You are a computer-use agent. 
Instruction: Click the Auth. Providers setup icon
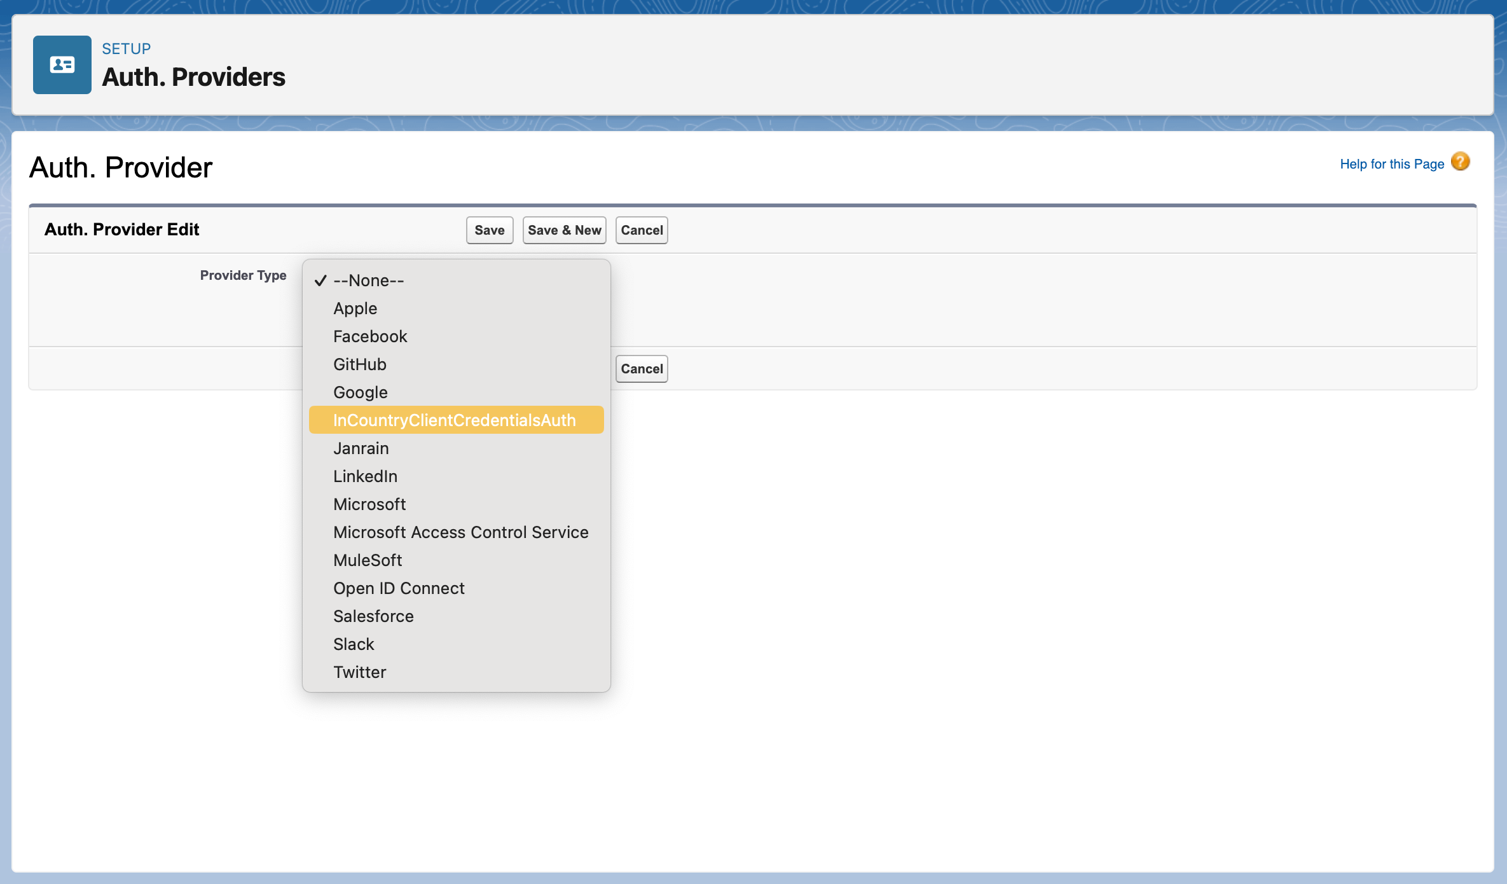62,65
